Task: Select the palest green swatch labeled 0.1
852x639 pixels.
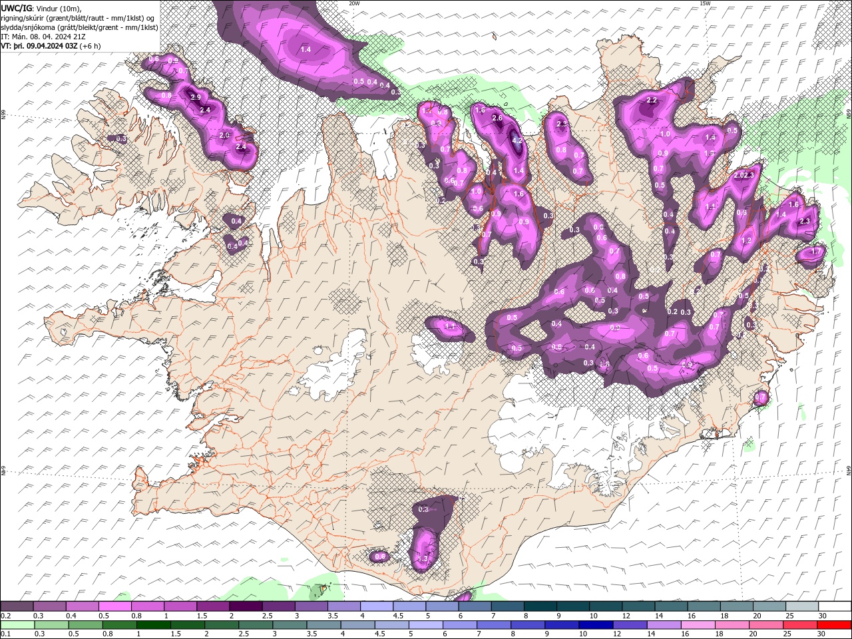Action: 17,625
